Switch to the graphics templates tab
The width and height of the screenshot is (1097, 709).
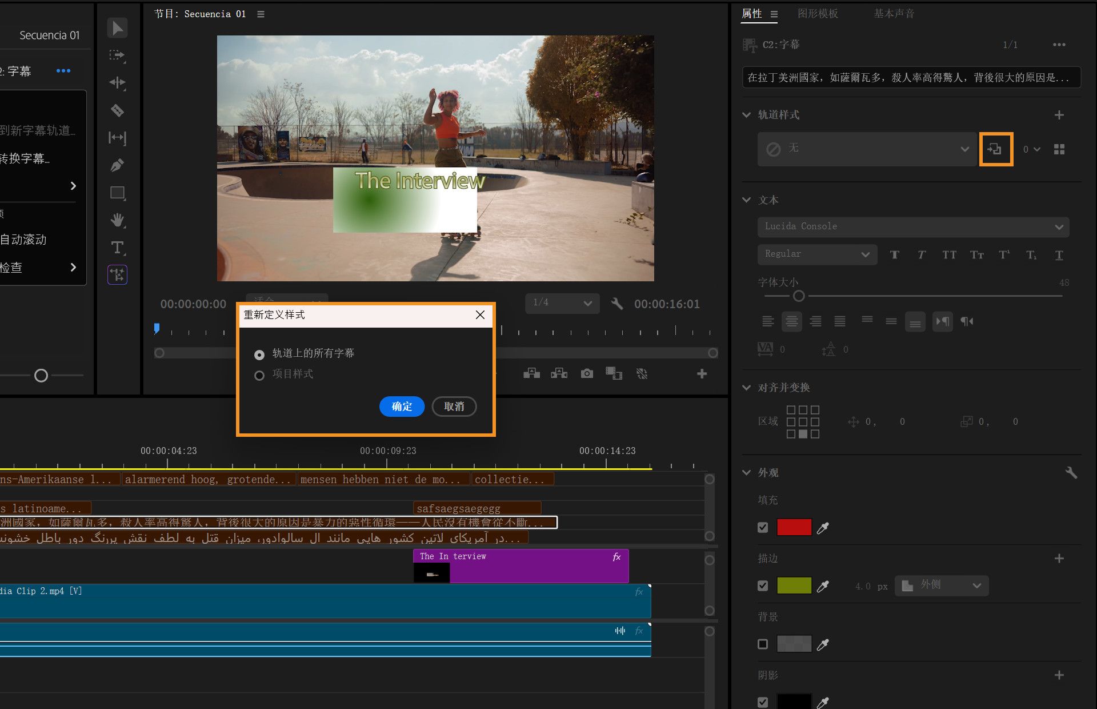(x=818, y=14)
